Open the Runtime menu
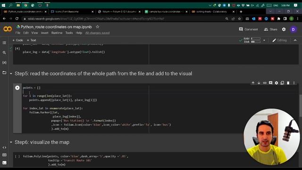Viewport: 302px width, 170px height. click(57, 33)
